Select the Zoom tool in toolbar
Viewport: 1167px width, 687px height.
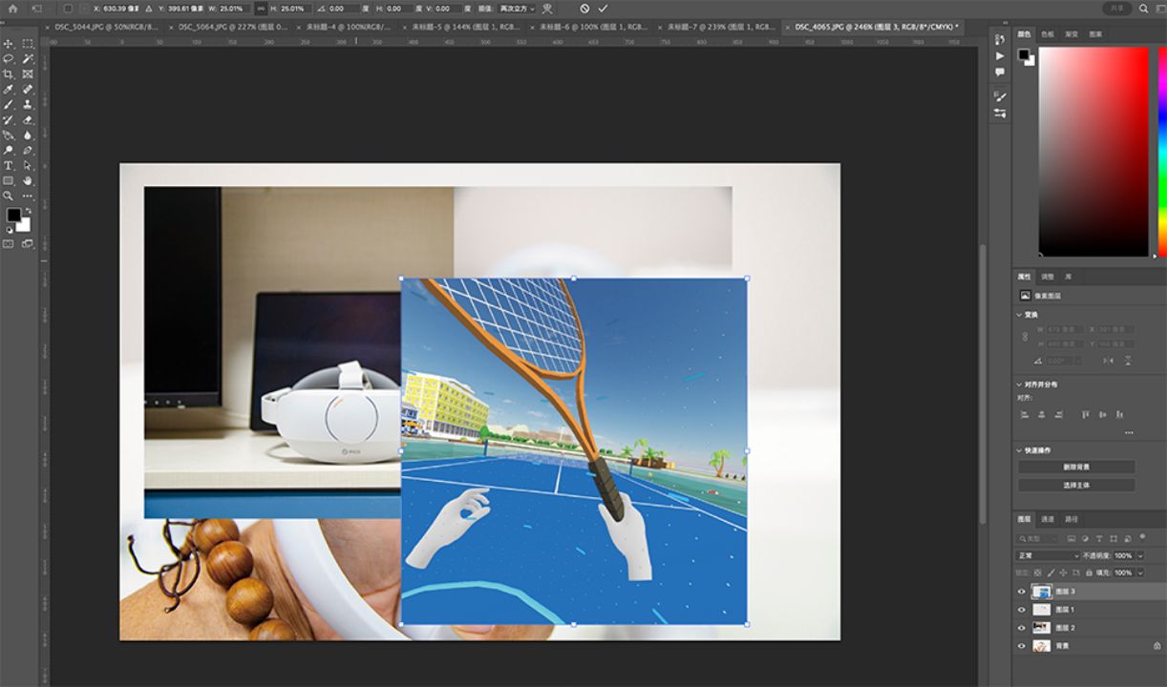9,196
